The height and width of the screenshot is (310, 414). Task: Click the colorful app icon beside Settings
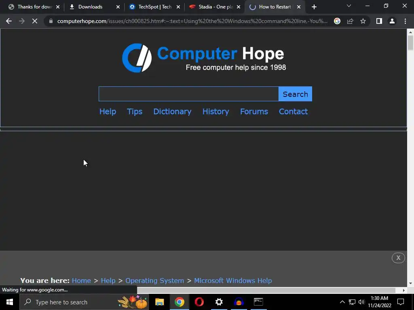(x=239, y=302)
